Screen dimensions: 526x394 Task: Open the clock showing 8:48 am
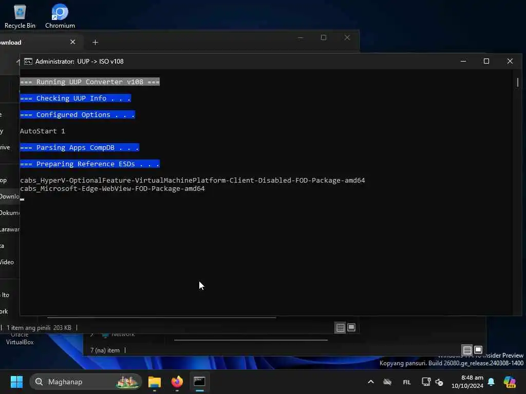pos(467,382)
